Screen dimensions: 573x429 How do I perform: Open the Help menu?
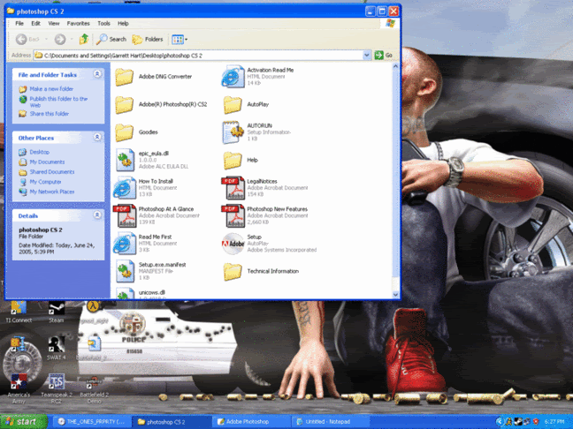coord(123,23)
